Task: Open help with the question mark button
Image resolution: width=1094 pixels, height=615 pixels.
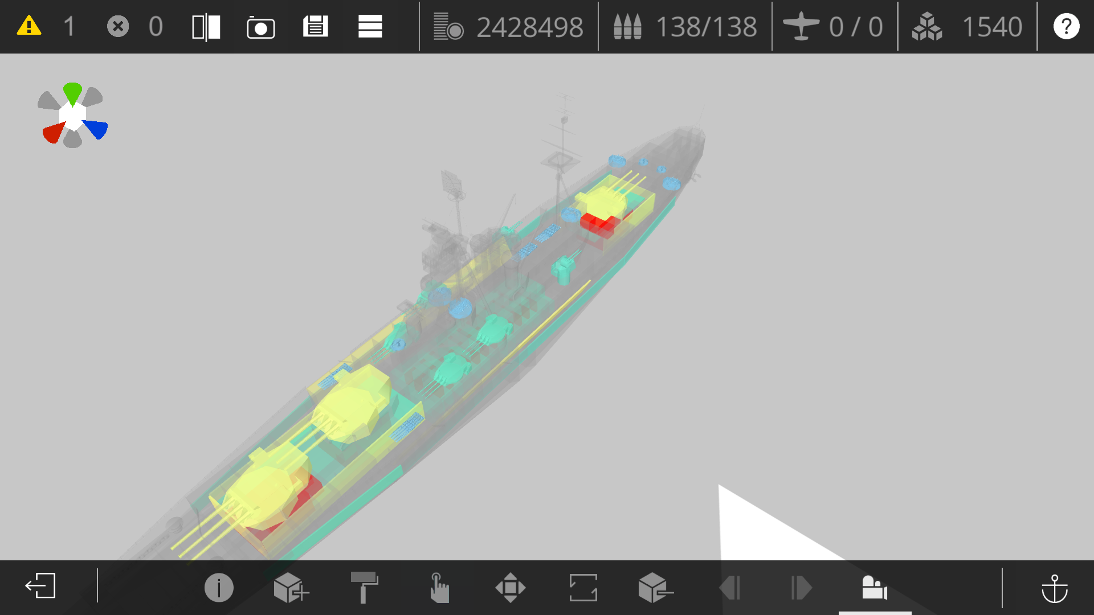Action: click(x=1066, y=26)
